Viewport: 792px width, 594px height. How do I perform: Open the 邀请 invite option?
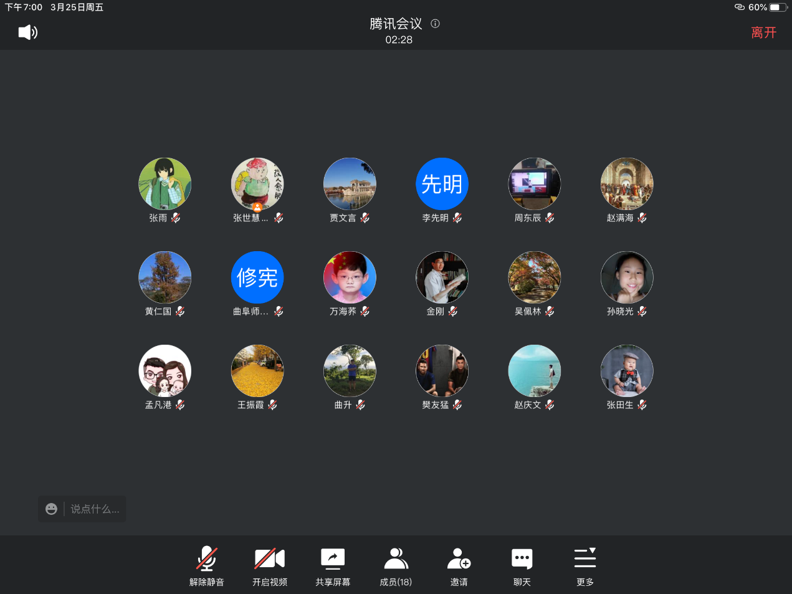click(x=459, y=566)
